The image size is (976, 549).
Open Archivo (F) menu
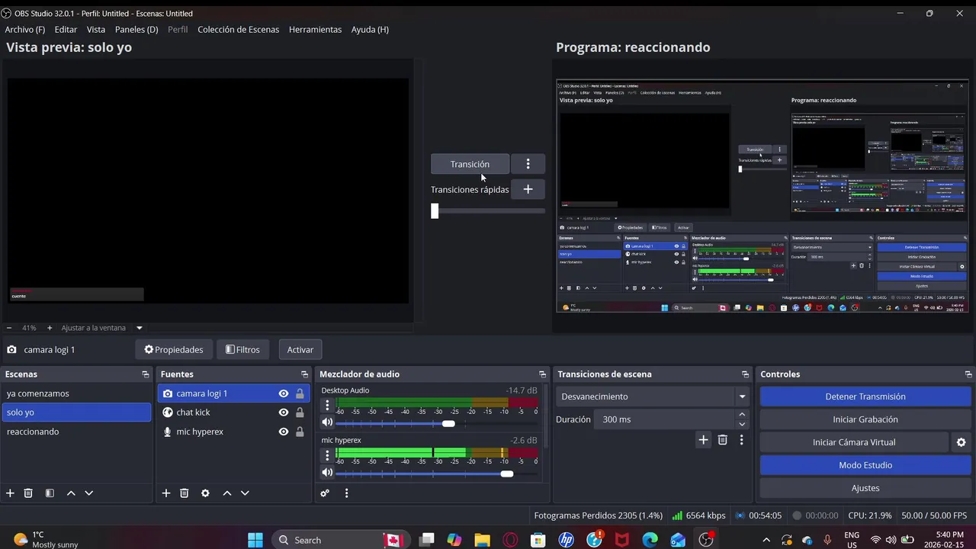(x=25, y=29)
